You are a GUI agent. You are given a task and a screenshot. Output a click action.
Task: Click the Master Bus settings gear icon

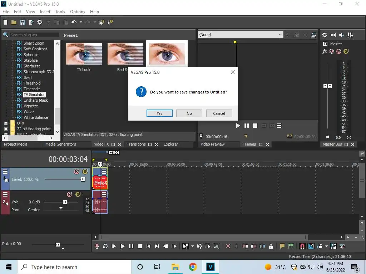pyautogui.click(x=325, y=35)
